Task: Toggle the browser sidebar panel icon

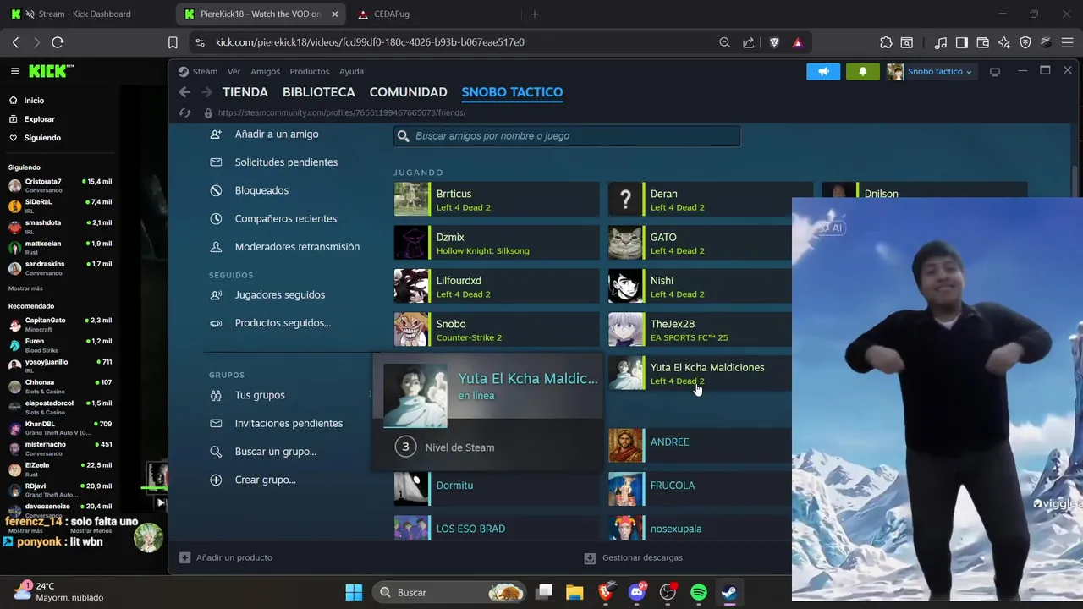Action: click(x=962, y=42)
